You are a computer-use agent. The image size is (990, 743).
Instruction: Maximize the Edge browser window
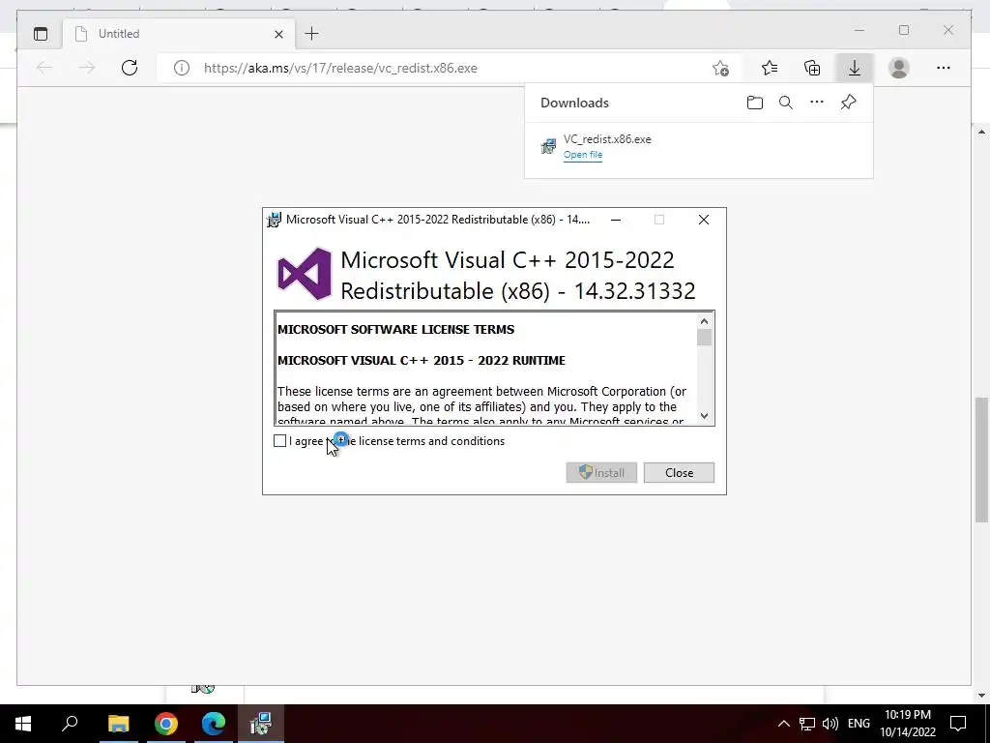coord(904,30)
